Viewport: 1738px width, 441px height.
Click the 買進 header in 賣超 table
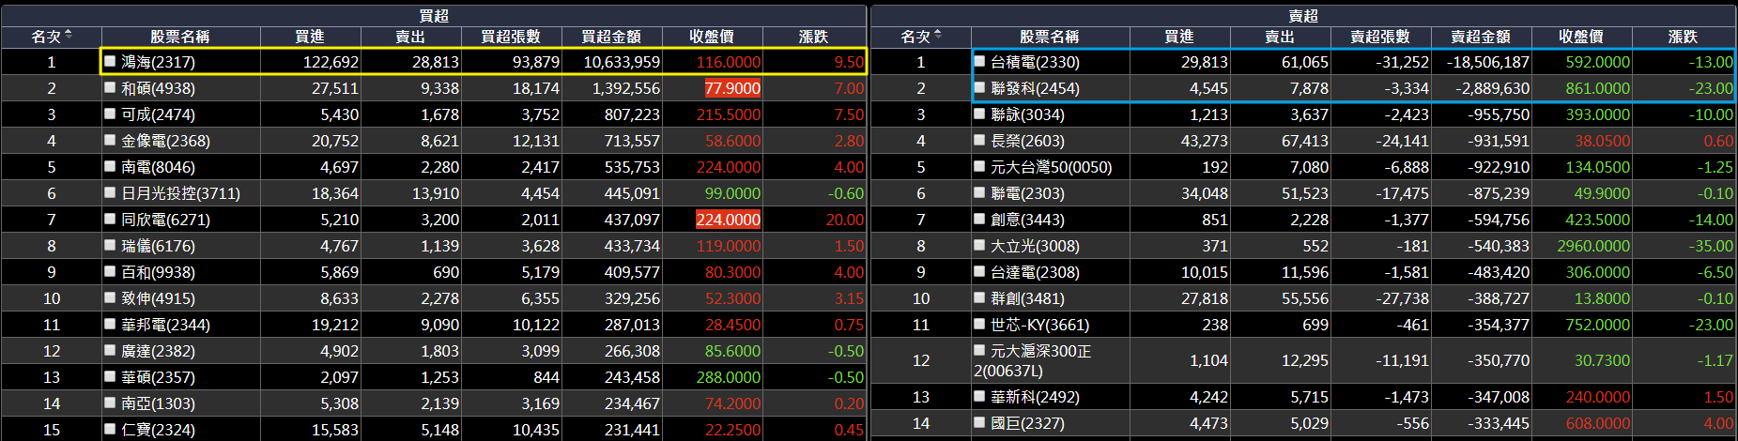point(1179,37)
